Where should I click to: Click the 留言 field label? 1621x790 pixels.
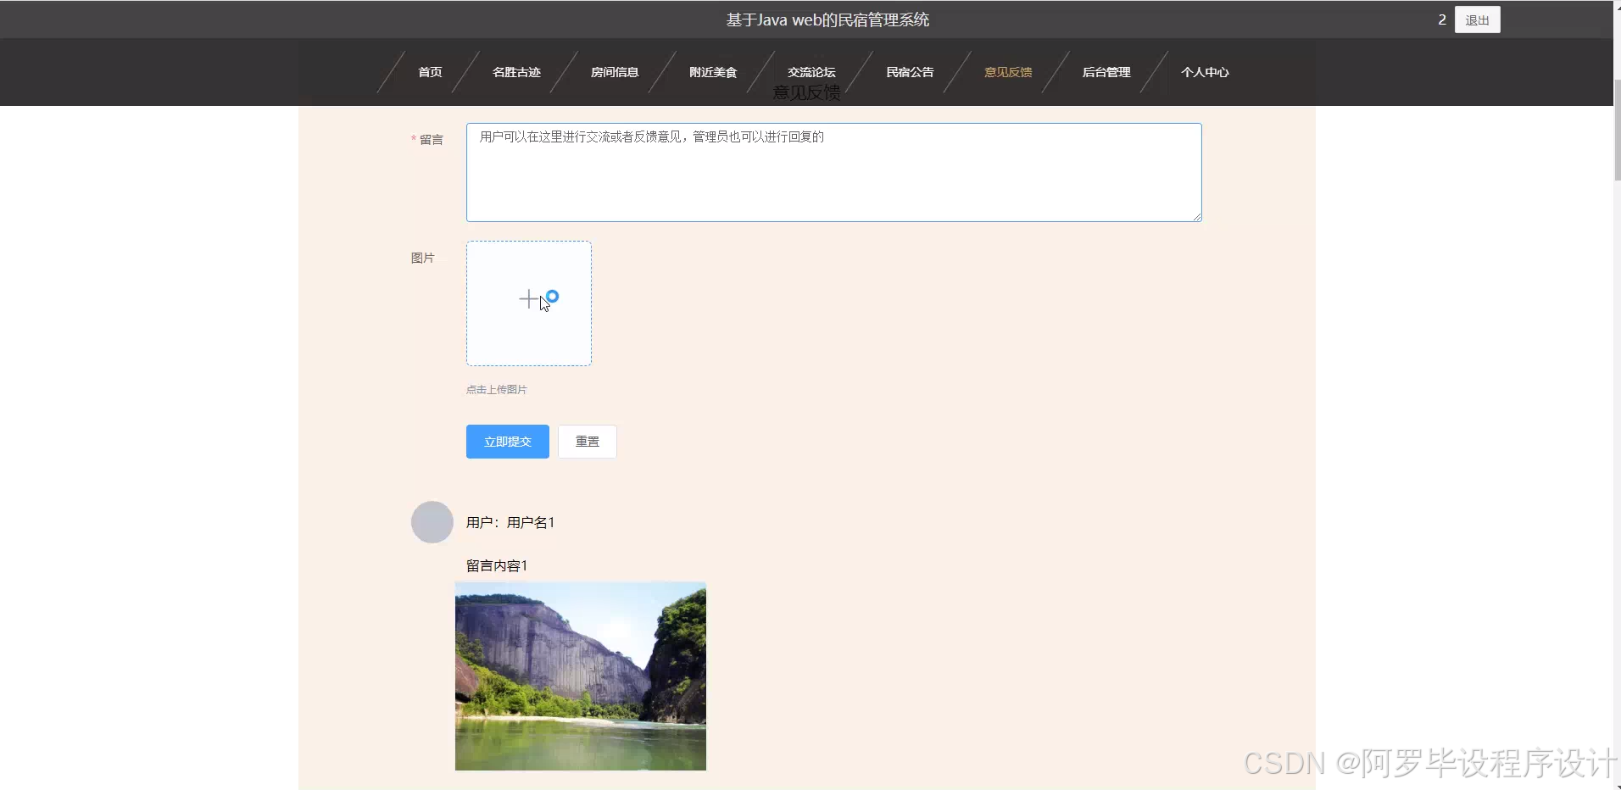432,139
